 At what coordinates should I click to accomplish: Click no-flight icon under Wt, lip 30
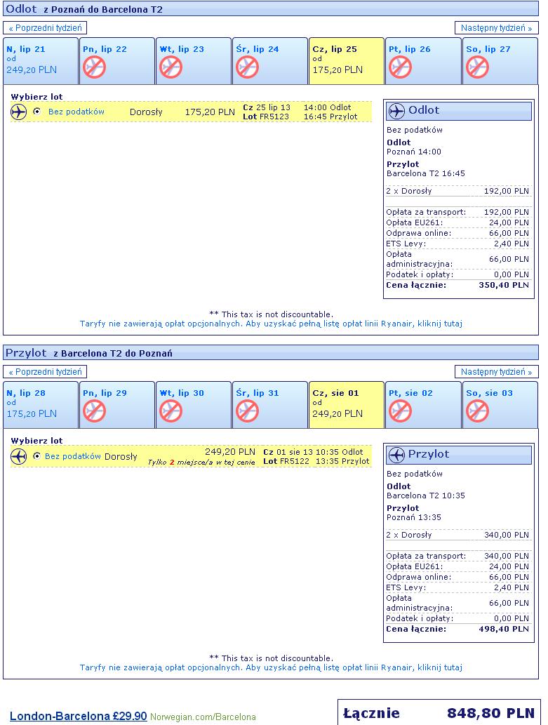[171, 411]
